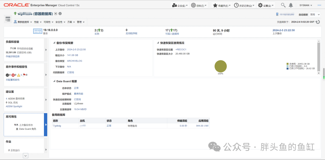Click the application roots link (应用程序根)
Image resolution: width=325 pixels, height=160 pixels.
pos(132,34)
